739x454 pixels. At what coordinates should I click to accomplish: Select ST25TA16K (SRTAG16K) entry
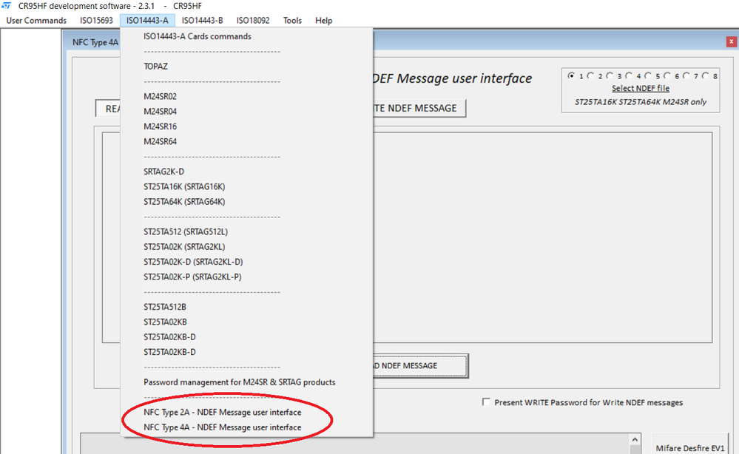(246, 187)
